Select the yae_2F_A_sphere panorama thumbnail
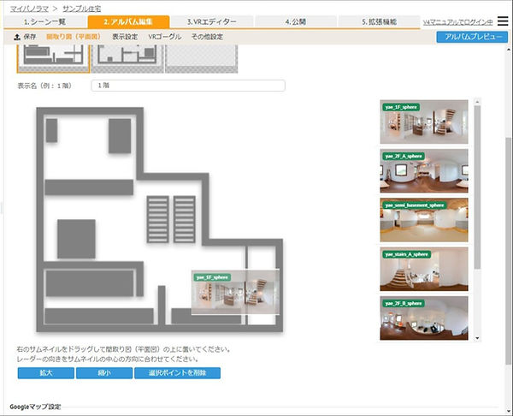The image size is (513, 416). [x=424, y=170]
